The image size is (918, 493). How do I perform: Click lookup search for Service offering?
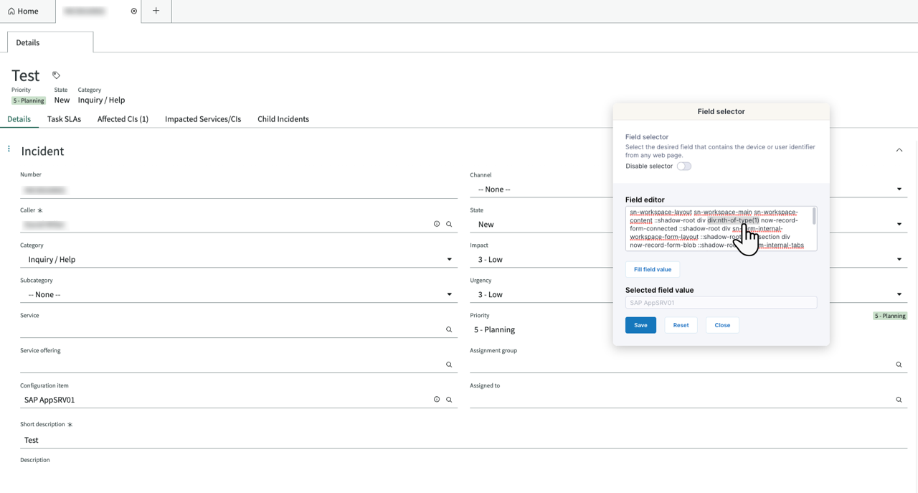[x=449, y=365]
